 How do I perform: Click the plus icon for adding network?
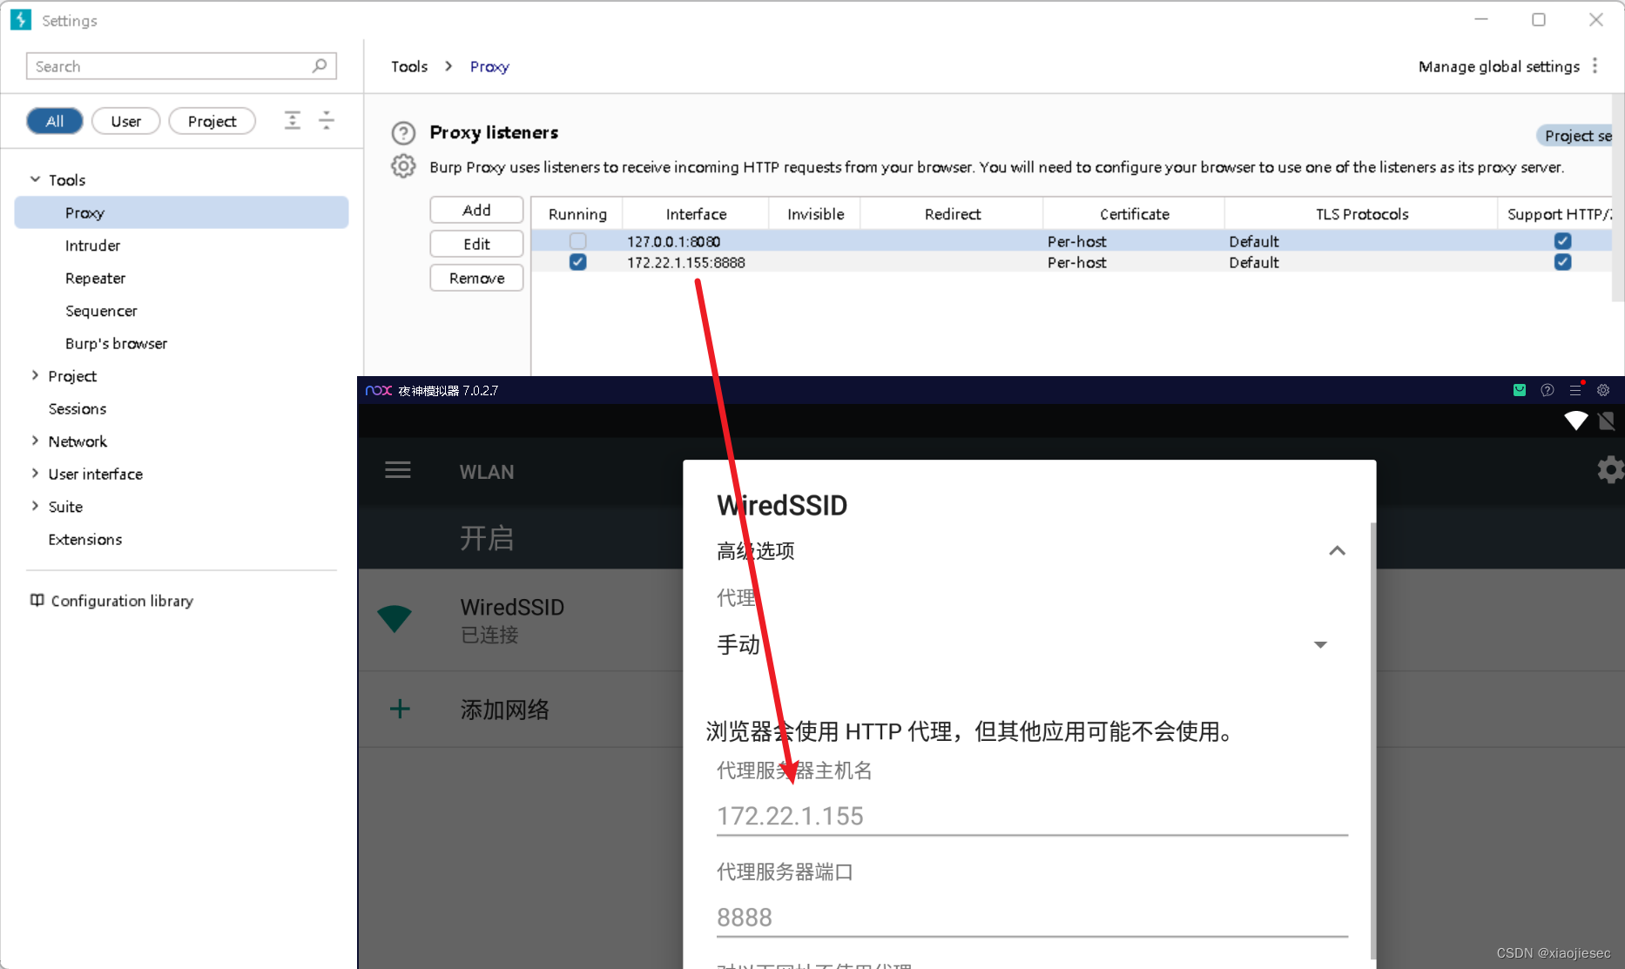click(x=400, y=709)
